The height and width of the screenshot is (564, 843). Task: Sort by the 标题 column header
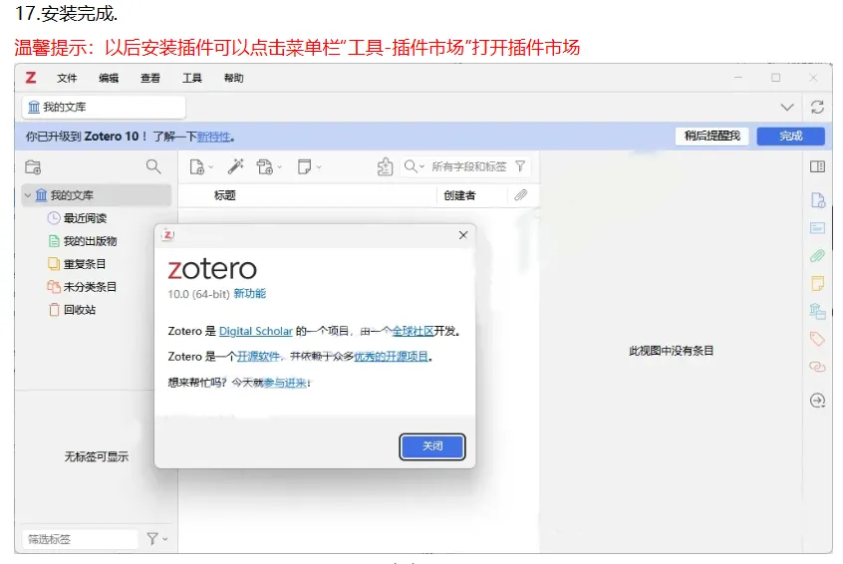coord(225,195)
